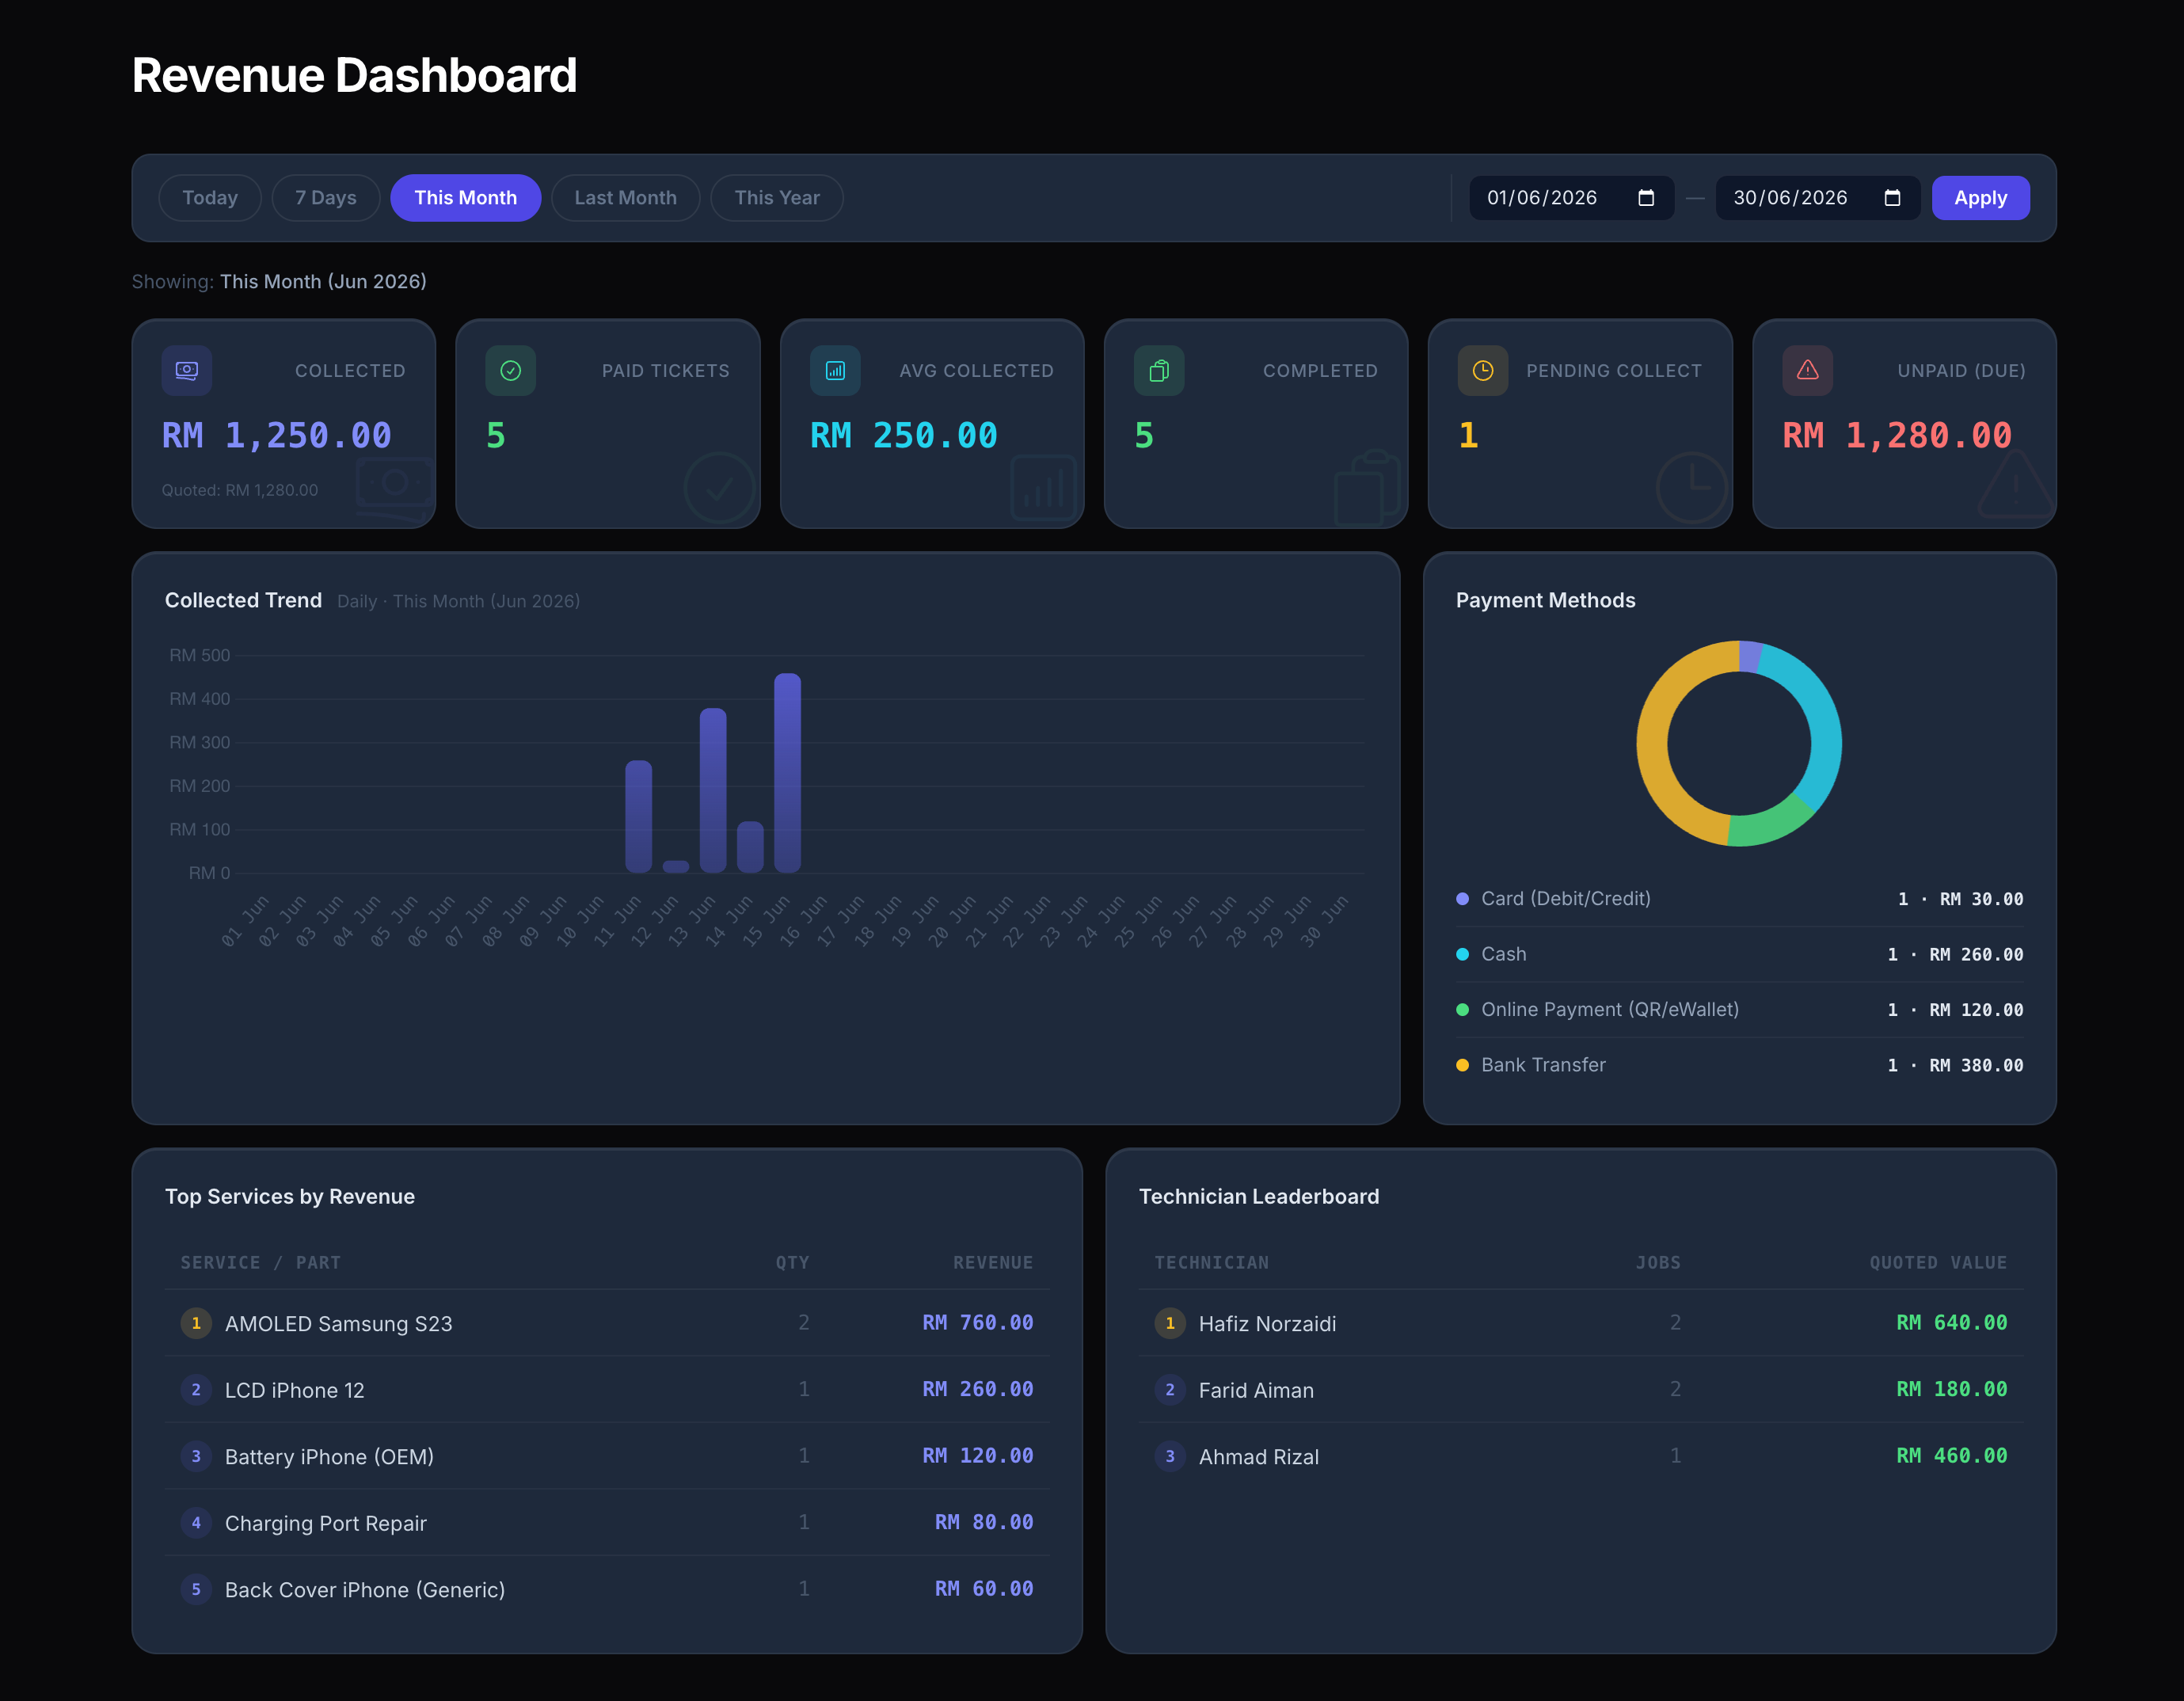Click the Apply date range button

1980,198
